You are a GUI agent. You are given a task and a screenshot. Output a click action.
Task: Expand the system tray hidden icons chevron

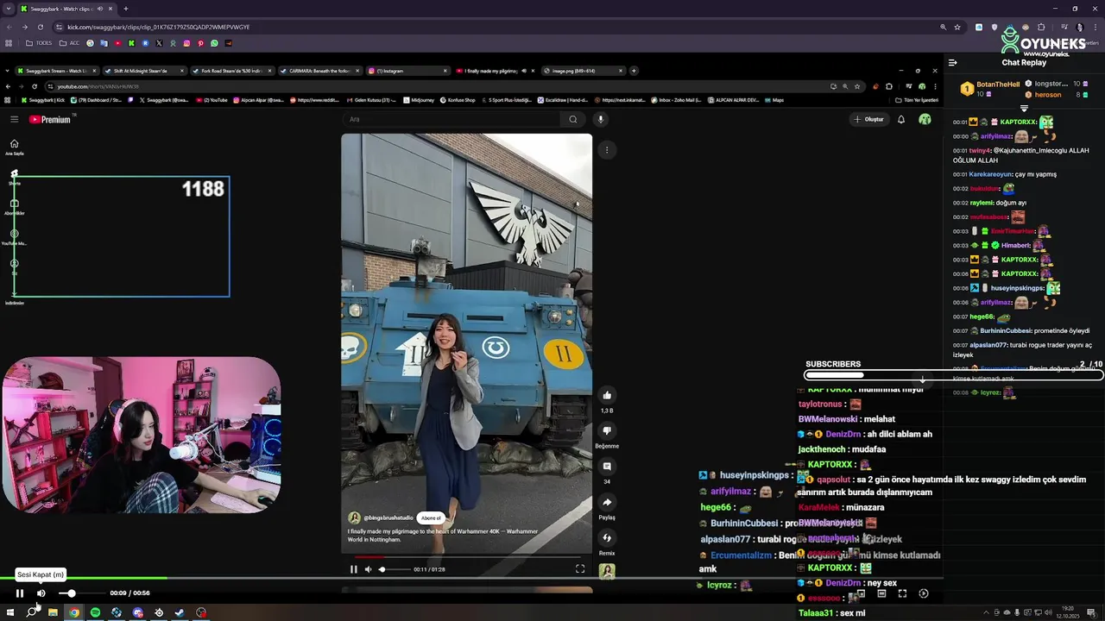(986, 612)
